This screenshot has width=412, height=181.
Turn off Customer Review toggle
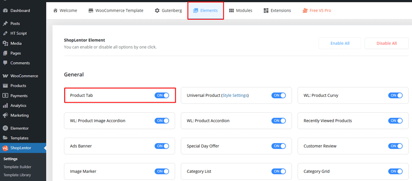(x=395, y=146)
